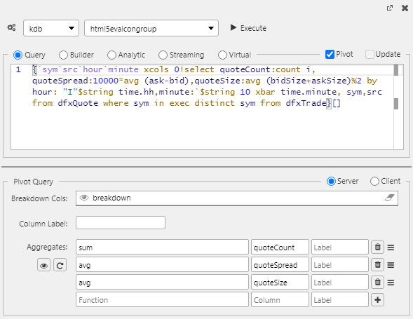Click the Label field for quoteSpread row
This screenshot has width=413, height=319.
pyautogui.click(x=340, y=264)
